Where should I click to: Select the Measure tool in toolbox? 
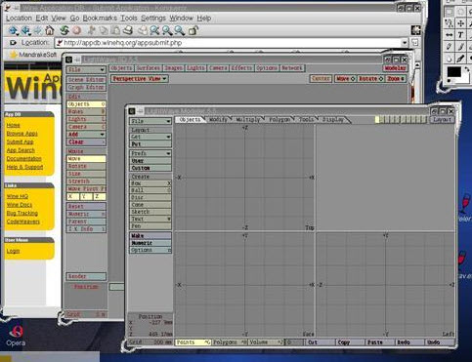[450, 35]
